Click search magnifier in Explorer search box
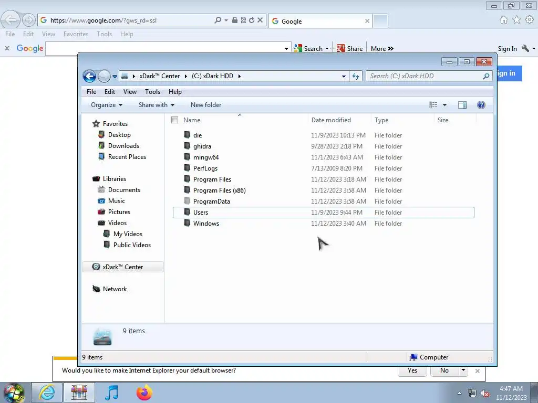Viewport: 538px width, 403px height. 486,76
